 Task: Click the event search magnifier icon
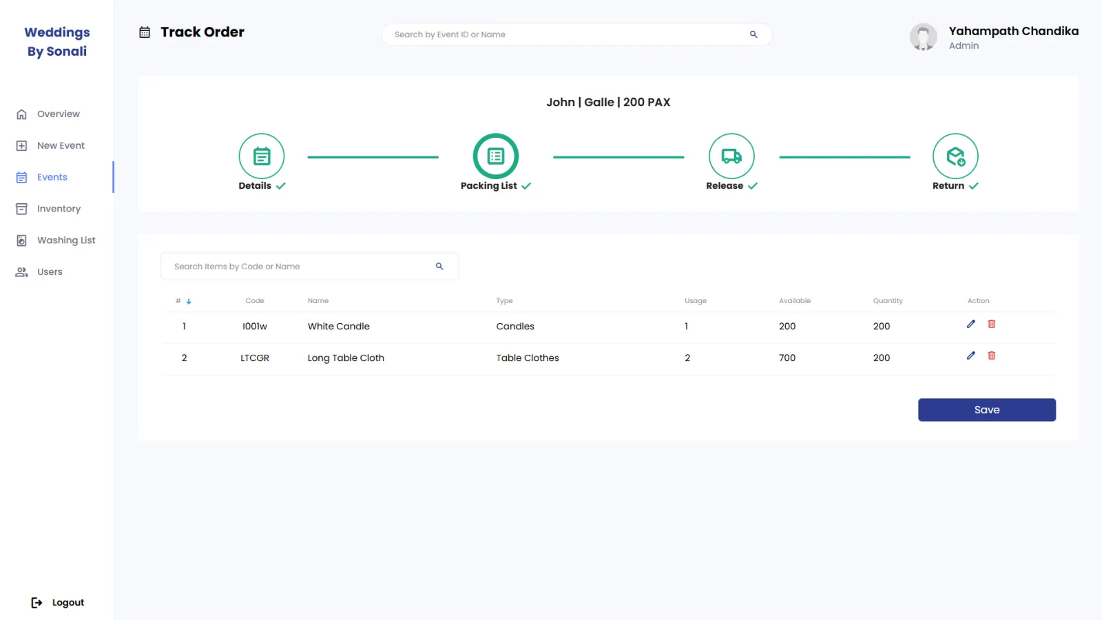coord(753,34)
